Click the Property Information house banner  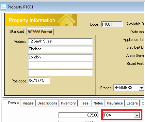[41, 20]
